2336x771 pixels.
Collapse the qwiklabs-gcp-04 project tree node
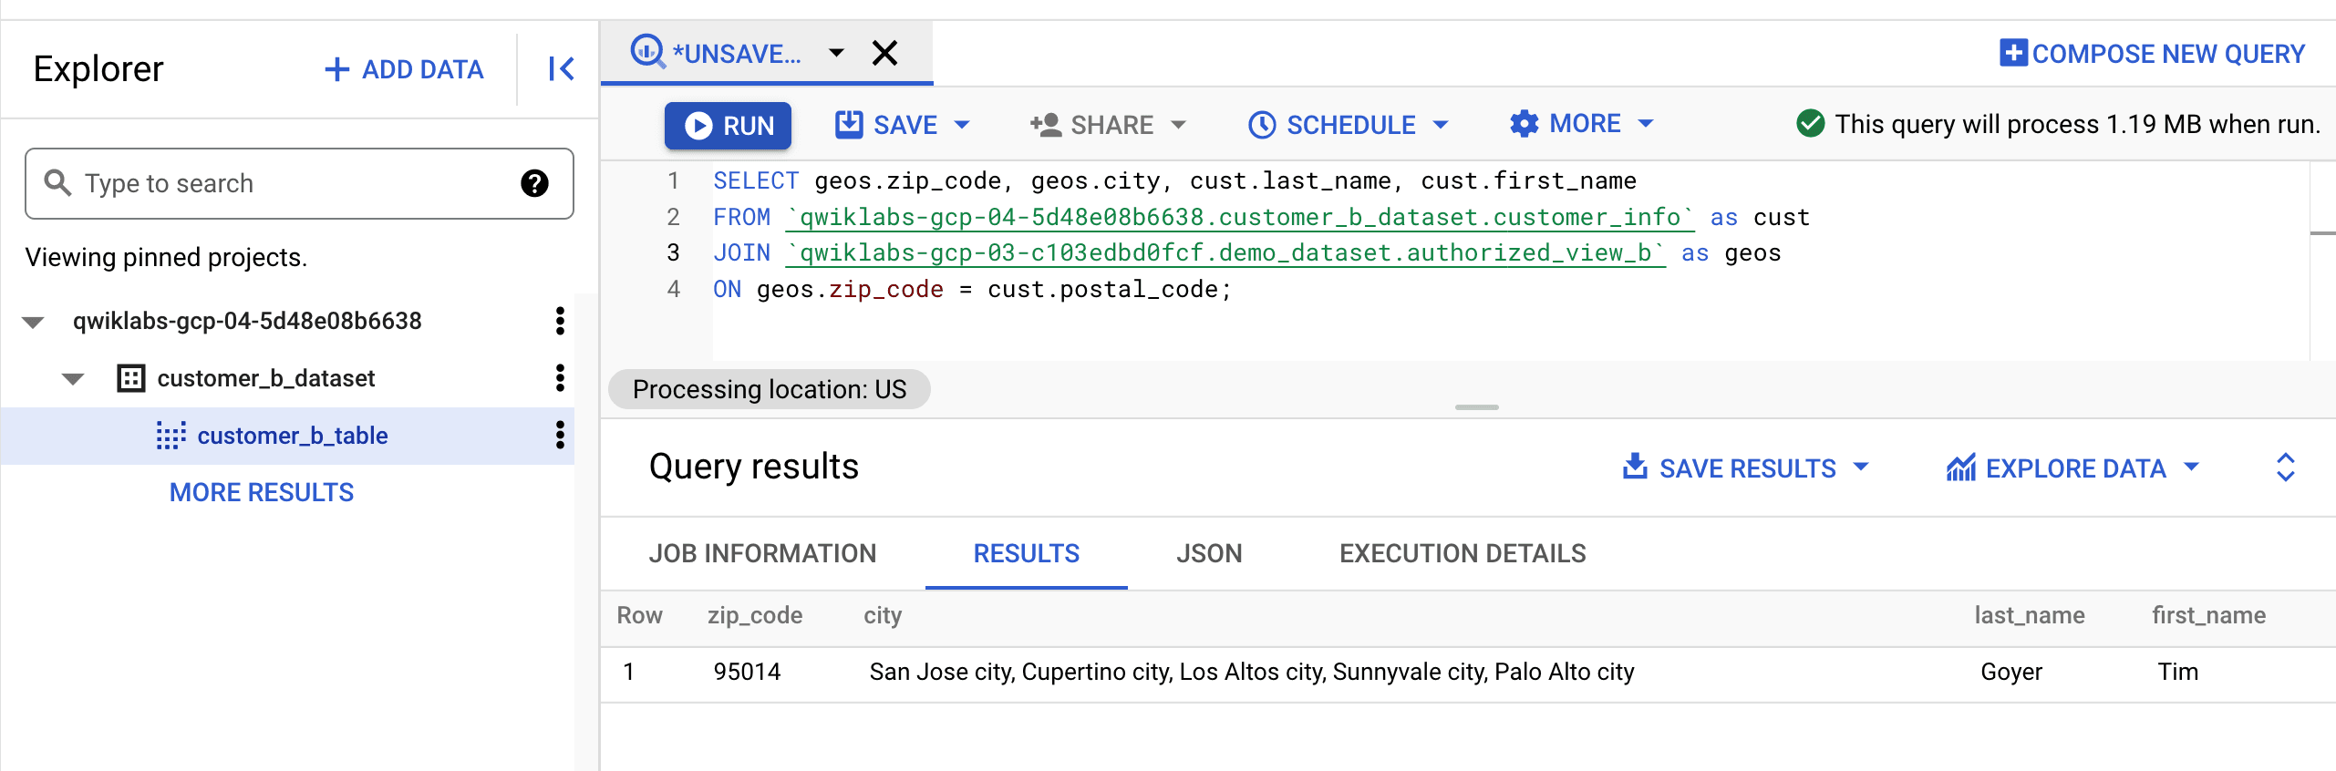(x=34, y=322)
